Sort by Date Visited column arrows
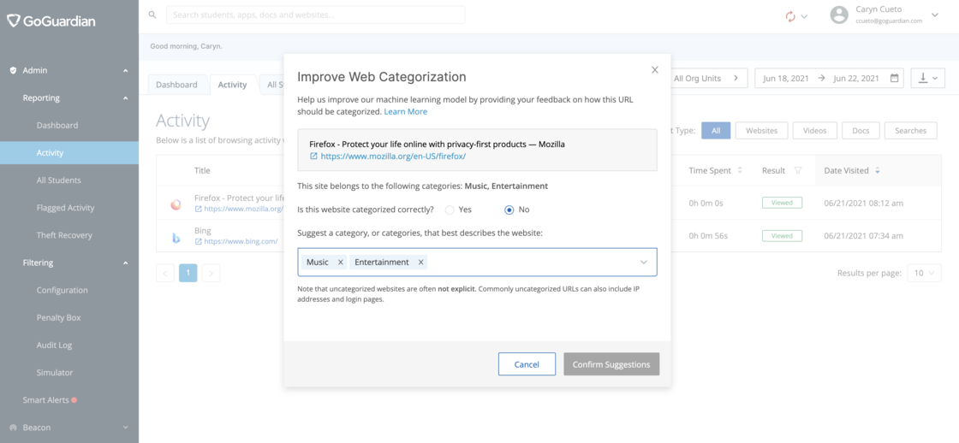This screenshot has height=443, width=959. (x=878, y=170)
